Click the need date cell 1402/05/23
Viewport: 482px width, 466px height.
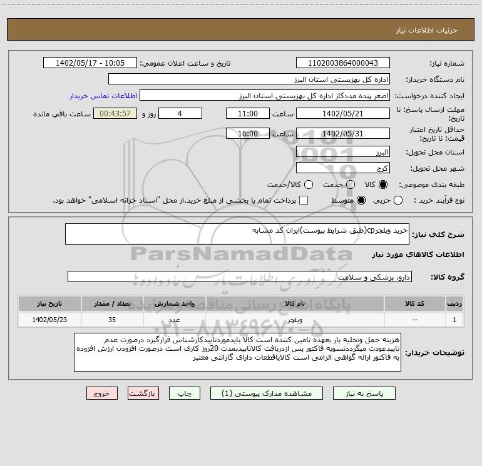tap(49, 320)
